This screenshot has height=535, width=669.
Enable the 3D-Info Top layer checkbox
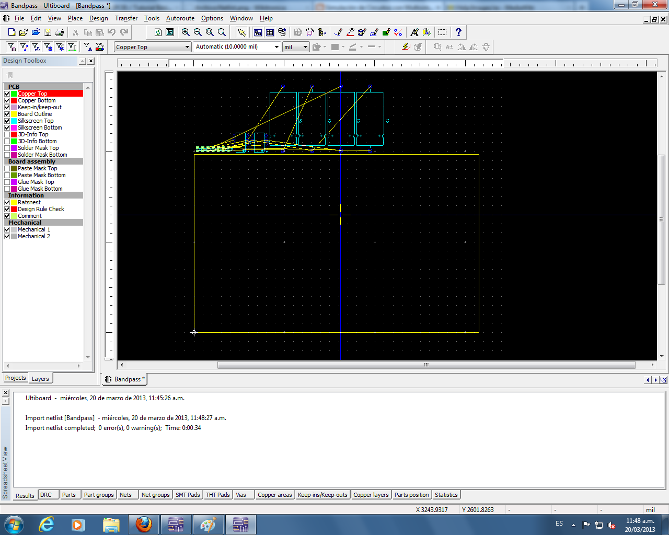(x=7, y=134)
